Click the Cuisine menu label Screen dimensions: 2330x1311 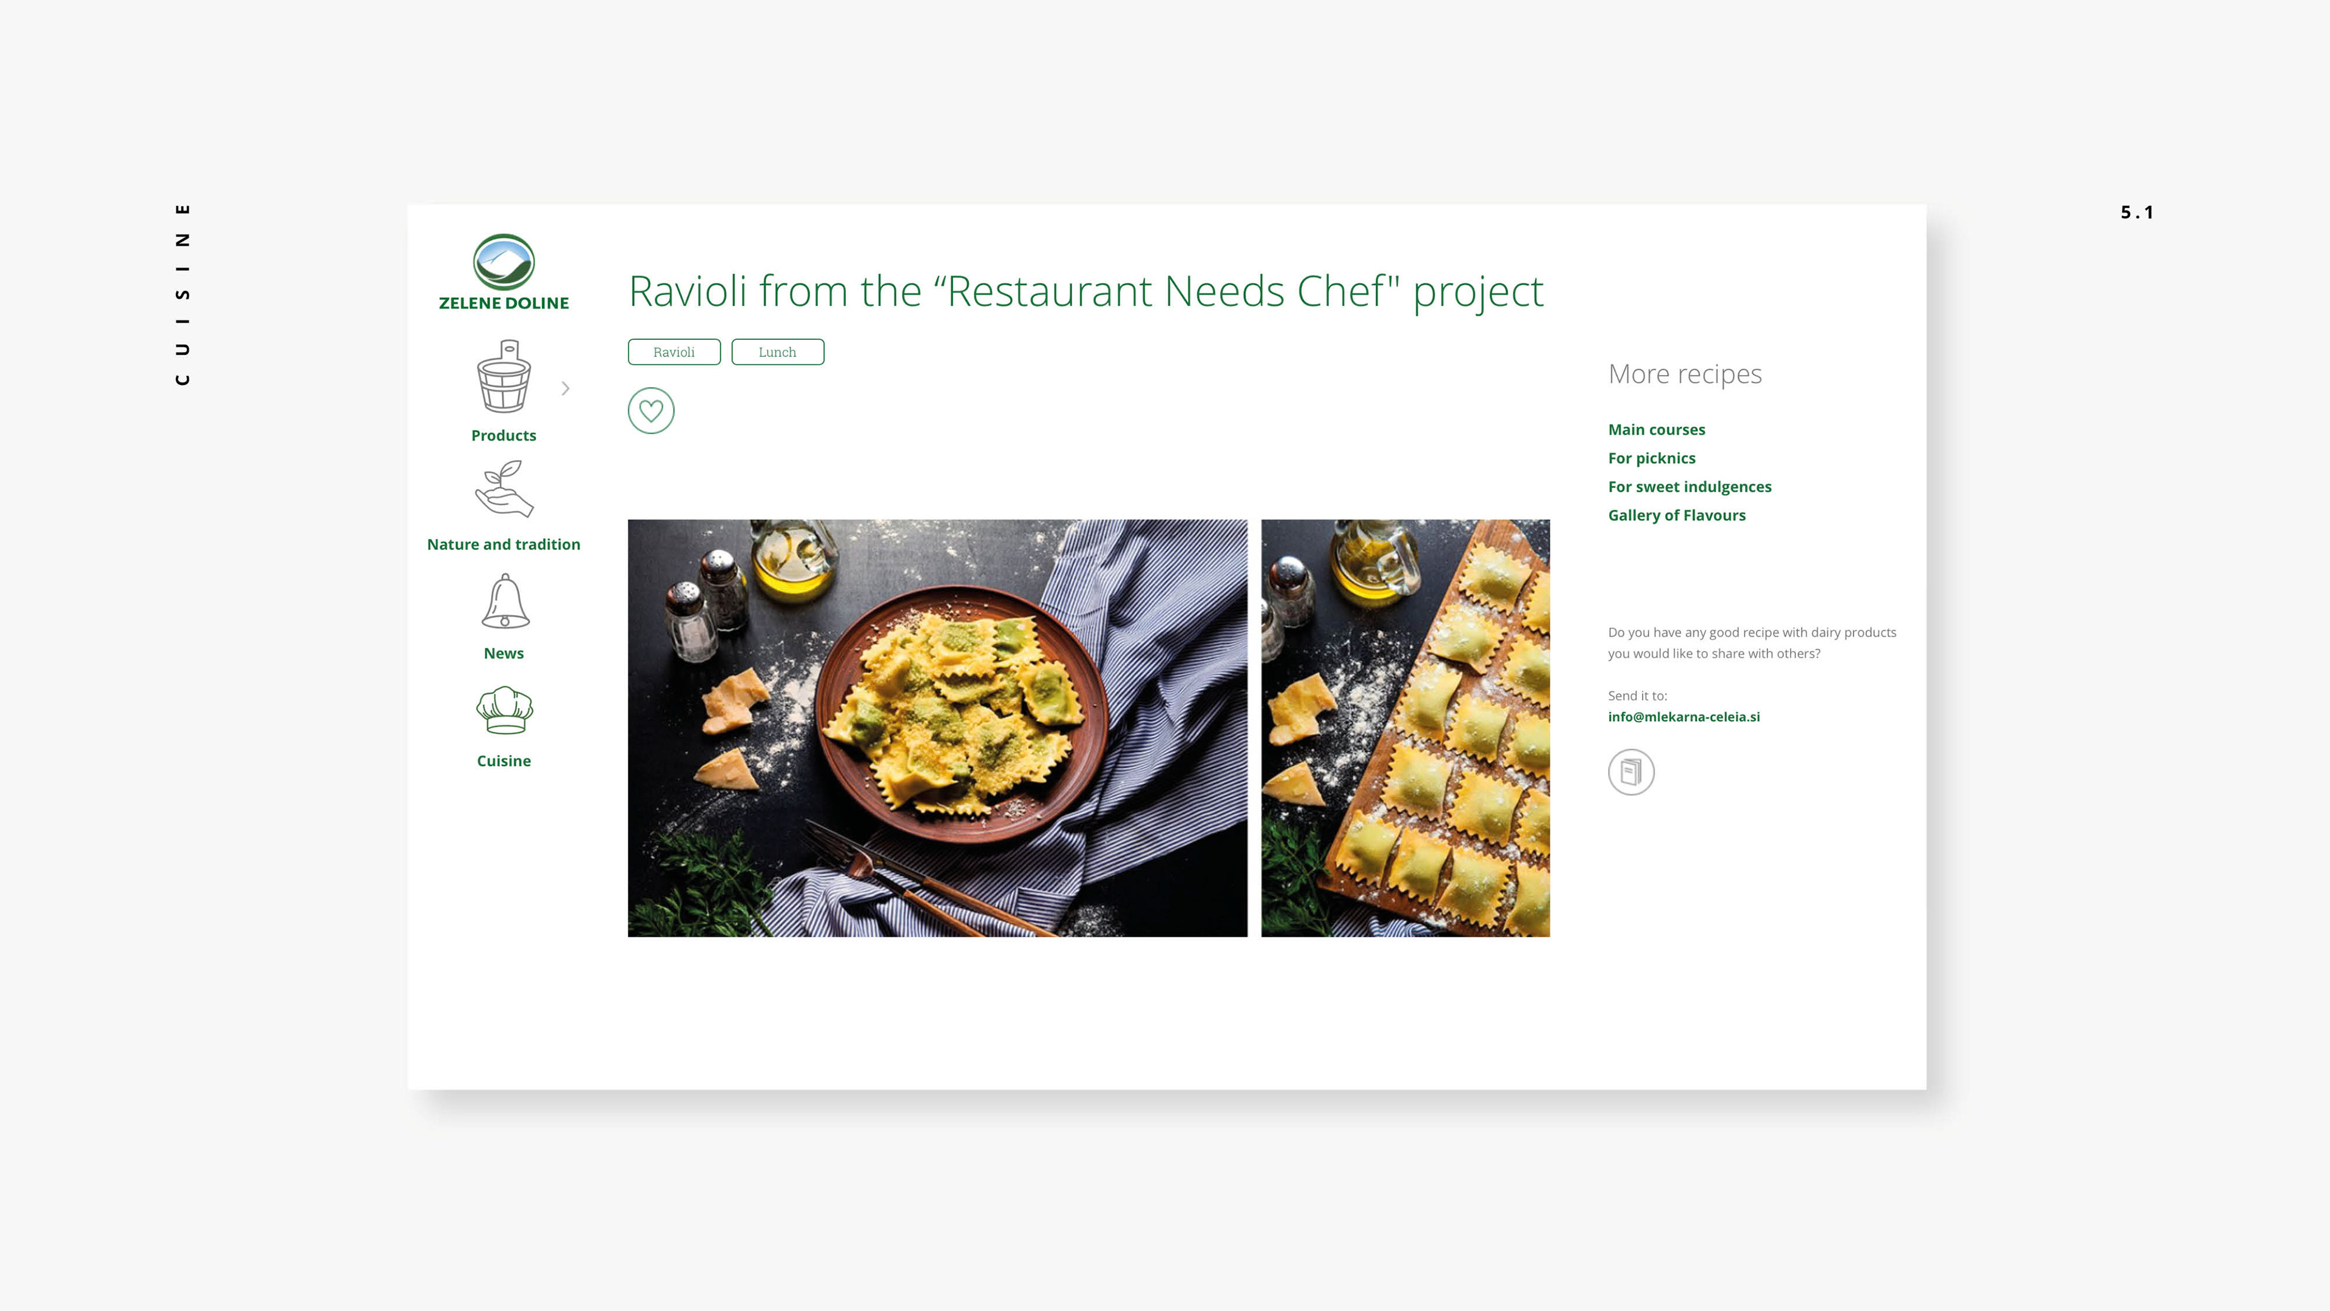pos(504,761)
